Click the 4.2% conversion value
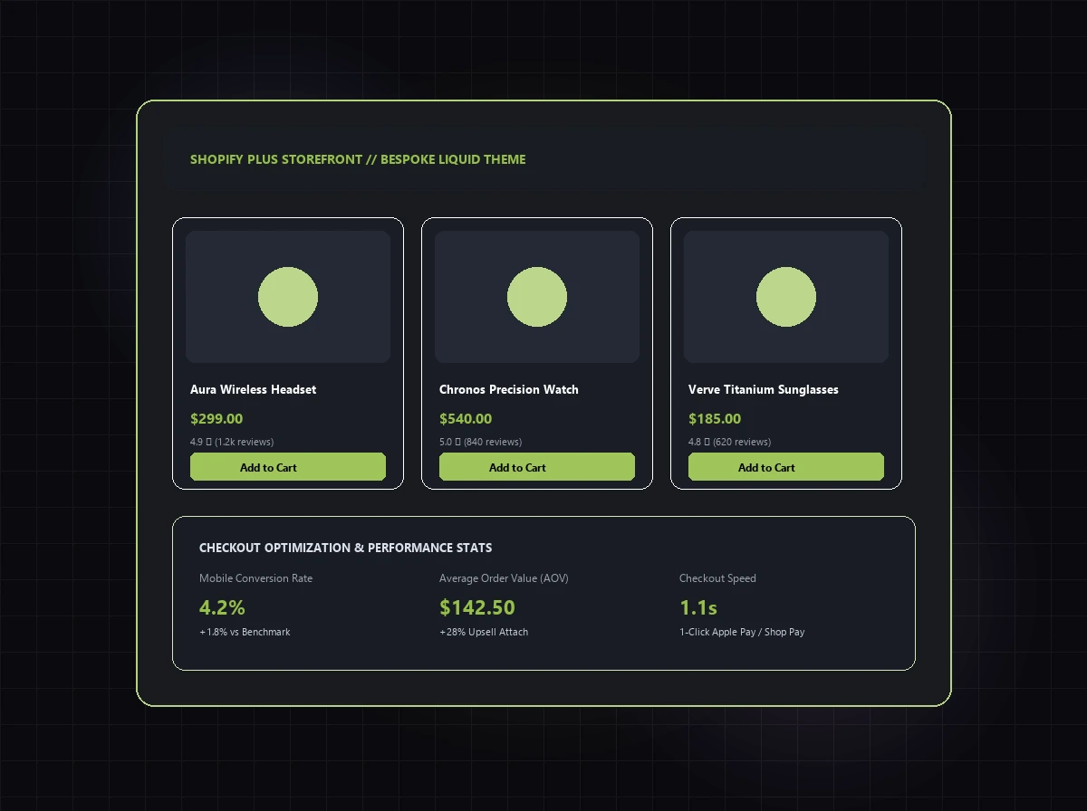The height and width of the screenshot is (811, 1087). pyautogui.click(x=222, y=607)
